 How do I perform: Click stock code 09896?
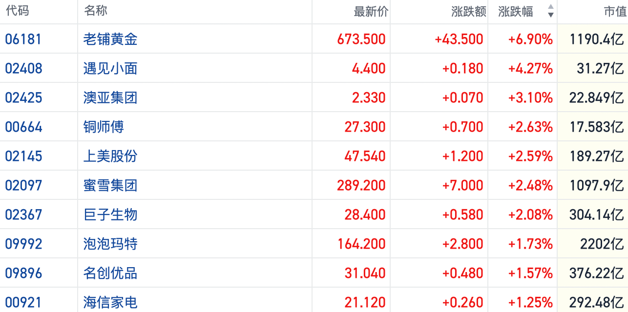click(23, 273)
